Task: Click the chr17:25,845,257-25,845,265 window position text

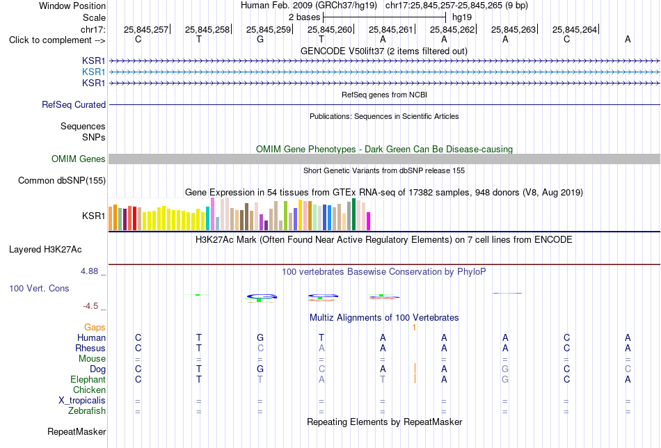Action: (x=456, y=6)
